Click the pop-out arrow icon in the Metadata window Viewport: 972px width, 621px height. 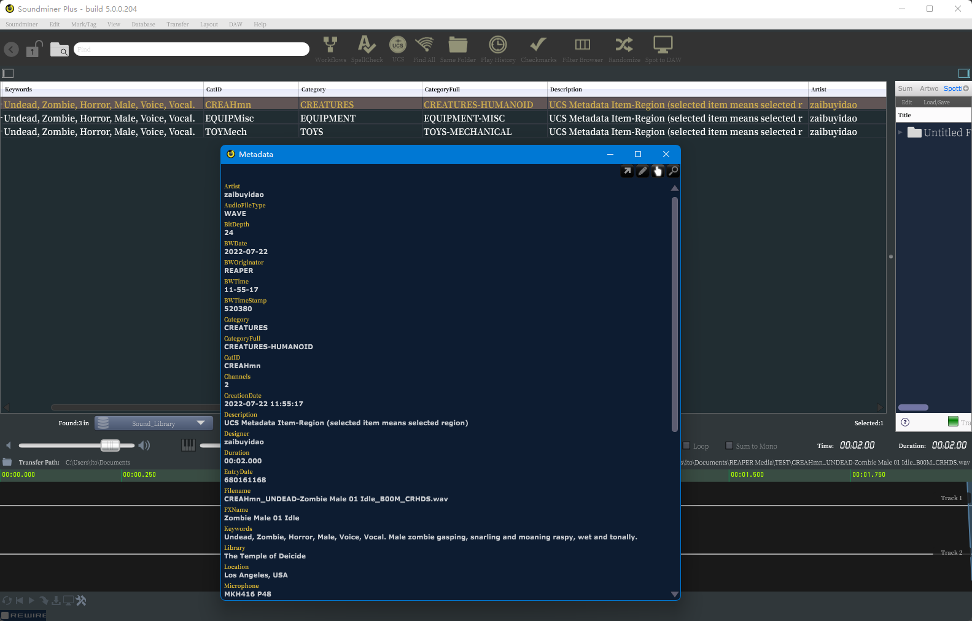point(627,171)
